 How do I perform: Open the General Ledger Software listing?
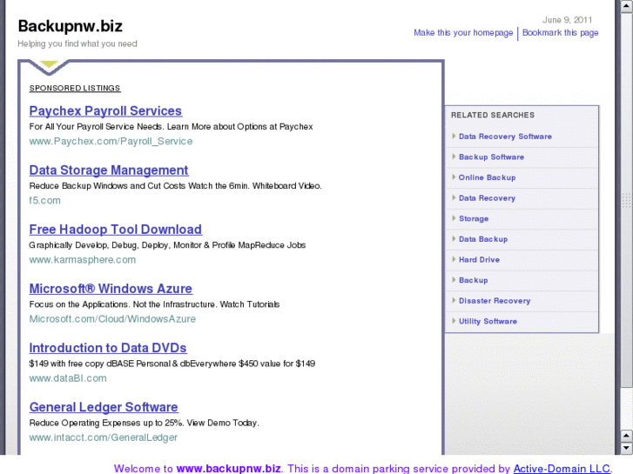pyautogui.click(x=104, y=407)
